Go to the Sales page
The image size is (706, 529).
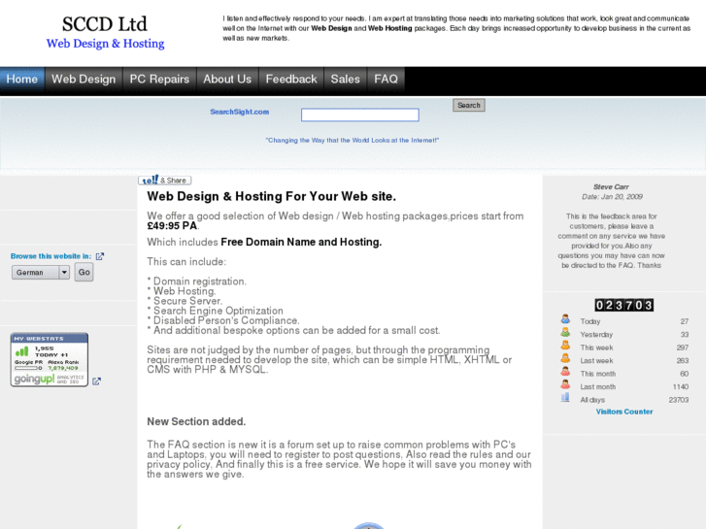coord(346,80)
